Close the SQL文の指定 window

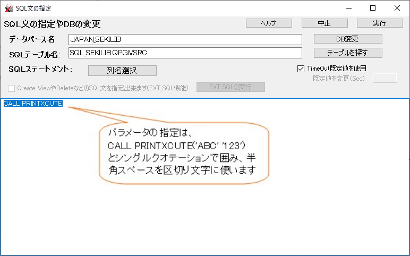(x=397, y=8)
